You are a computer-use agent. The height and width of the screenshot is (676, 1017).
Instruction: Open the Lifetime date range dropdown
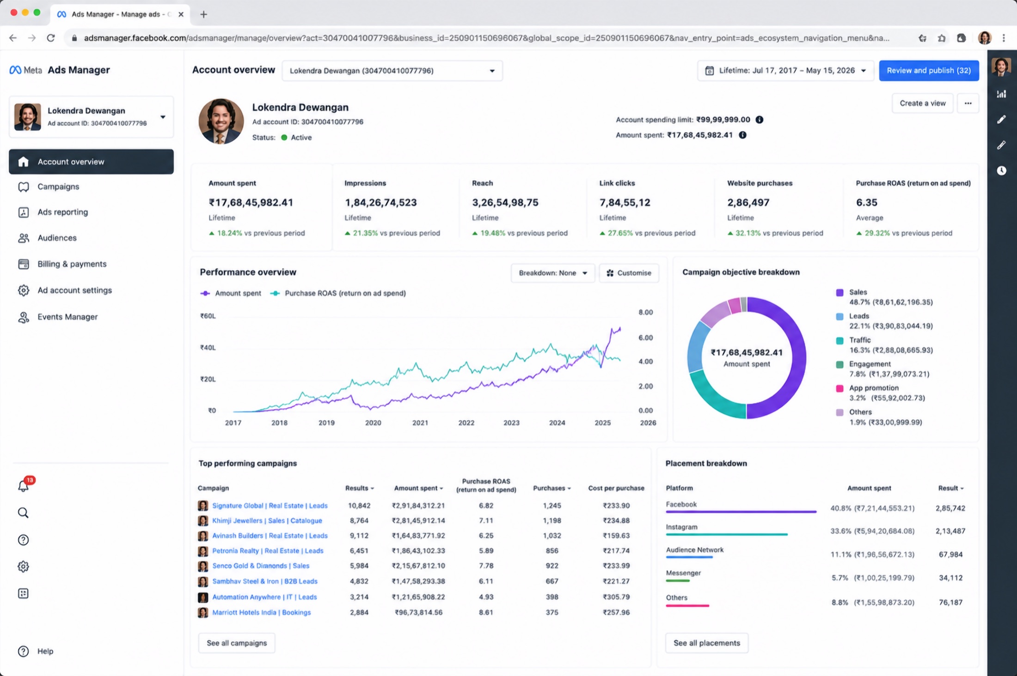click(785, 71)
